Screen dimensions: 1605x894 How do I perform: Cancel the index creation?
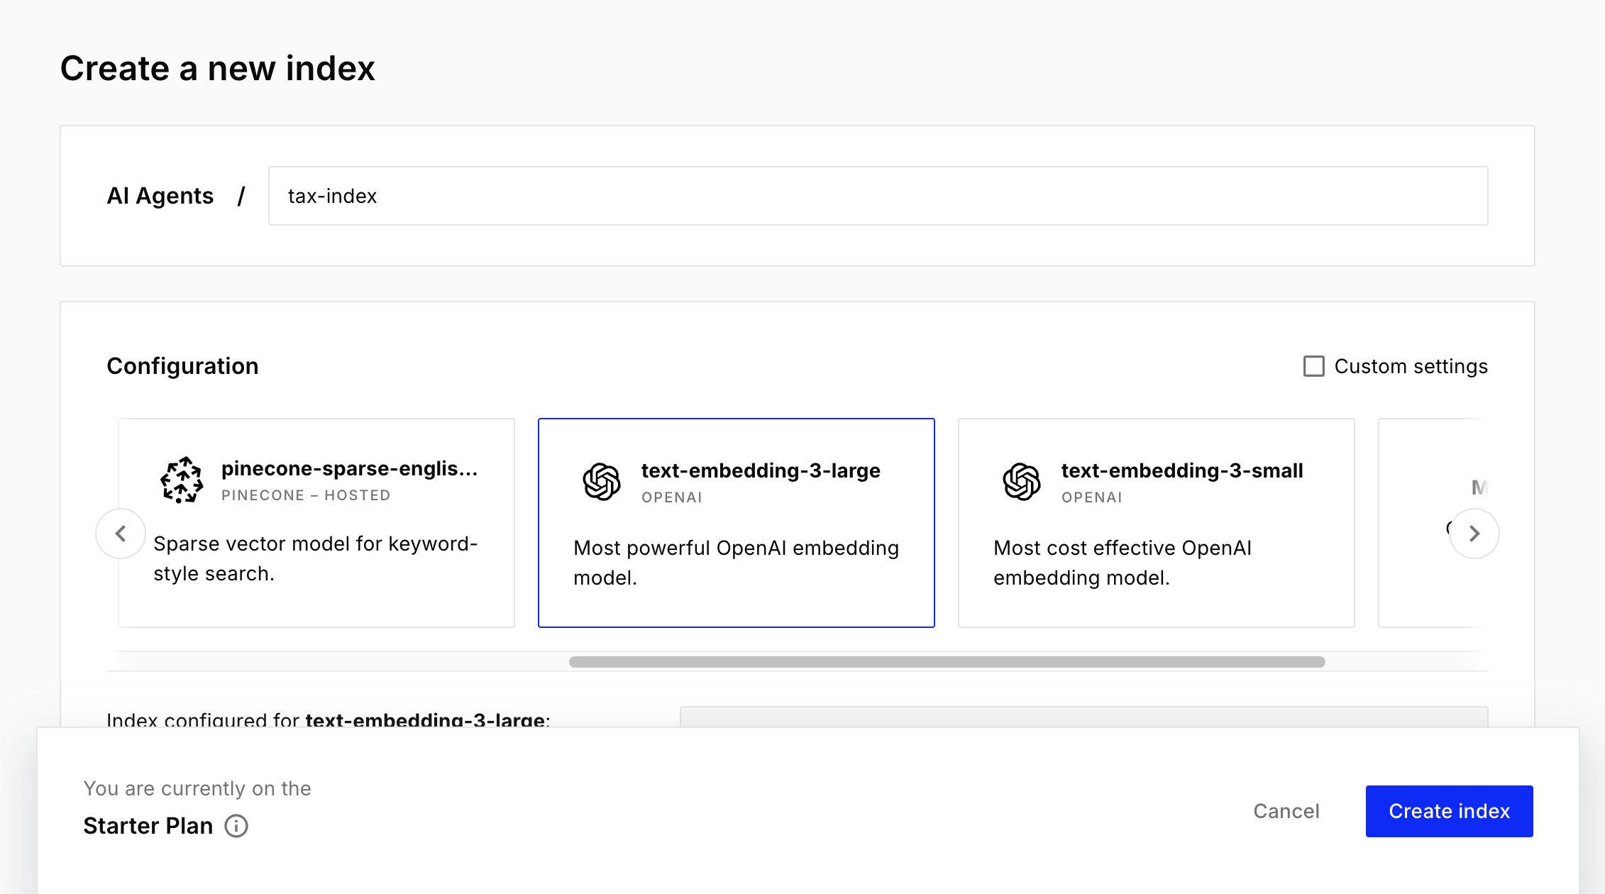pyautogui.click(x=1286, y=811)
